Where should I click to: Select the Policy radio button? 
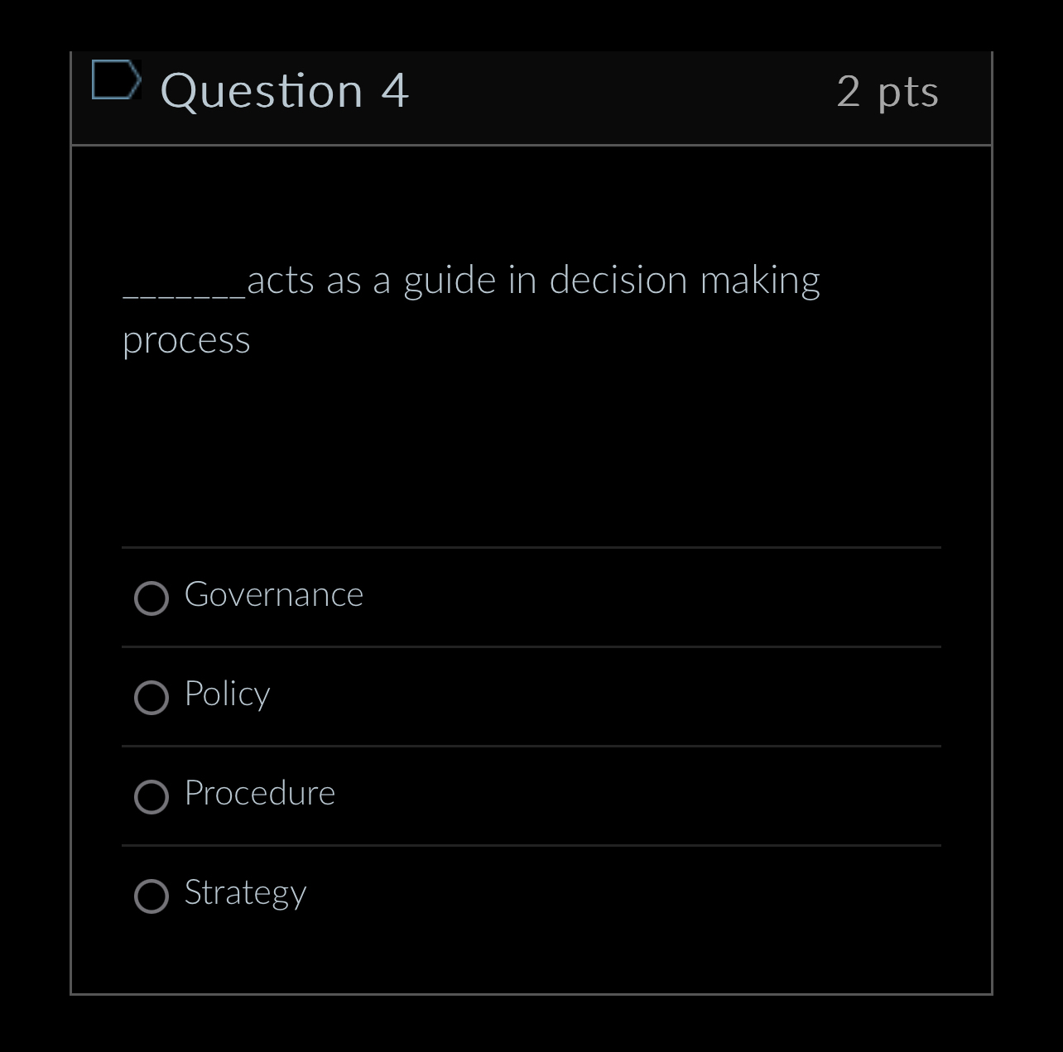151,698
